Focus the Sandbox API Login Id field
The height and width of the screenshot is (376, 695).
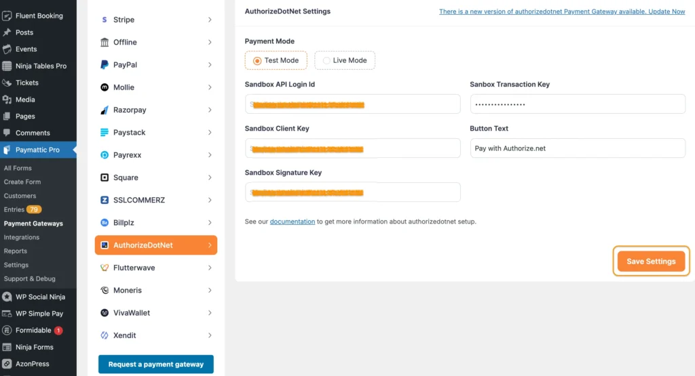pyautogui.click(x=352, y=104)
